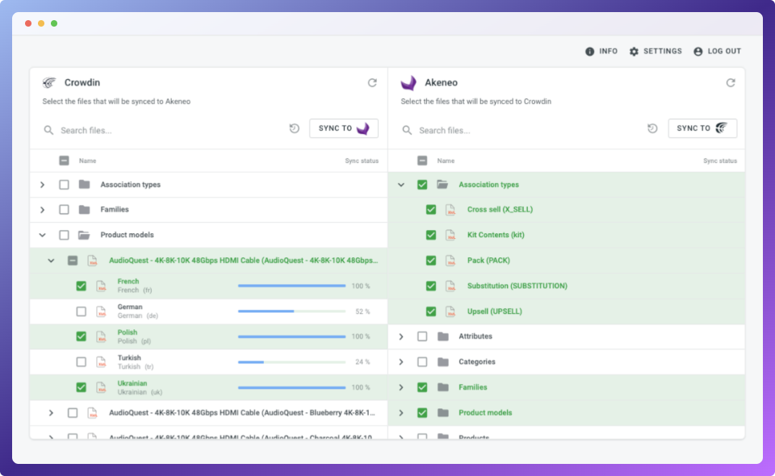Click German 52% progress bar

[291, 311]
